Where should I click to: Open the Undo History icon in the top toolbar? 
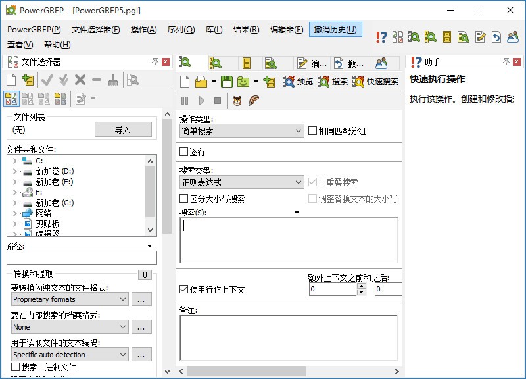[496, 37]
